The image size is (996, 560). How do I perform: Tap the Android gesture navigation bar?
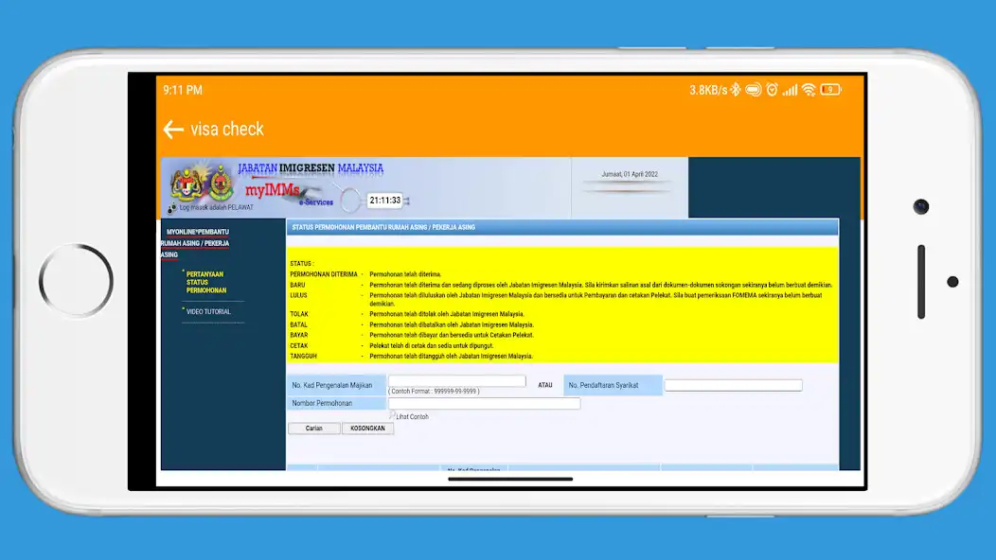(510, 480)
